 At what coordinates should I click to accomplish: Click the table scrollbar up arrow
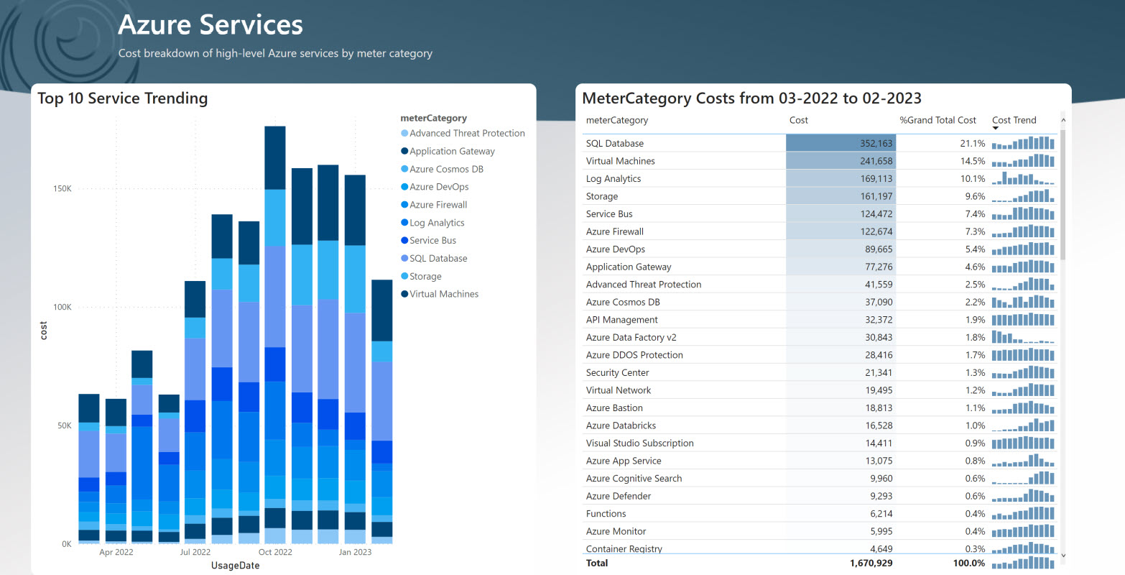(x=1063, y=121)
